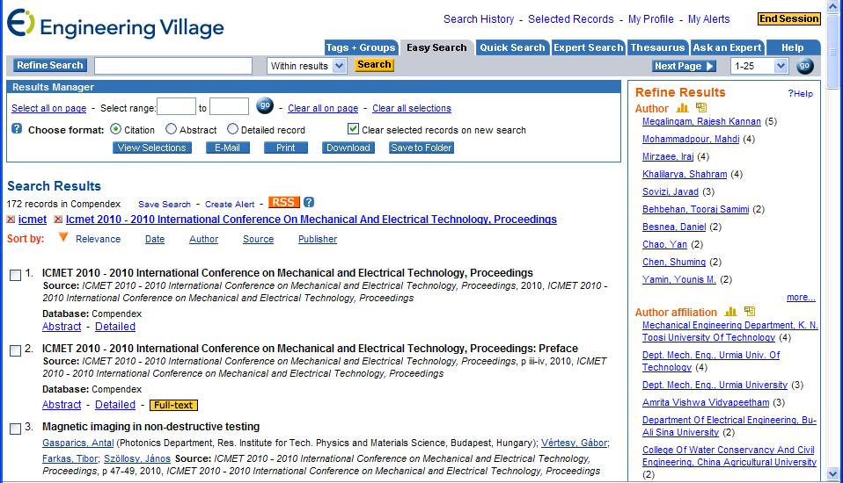
Task: Open the Author data export icon
Action: tap(701, 107)
